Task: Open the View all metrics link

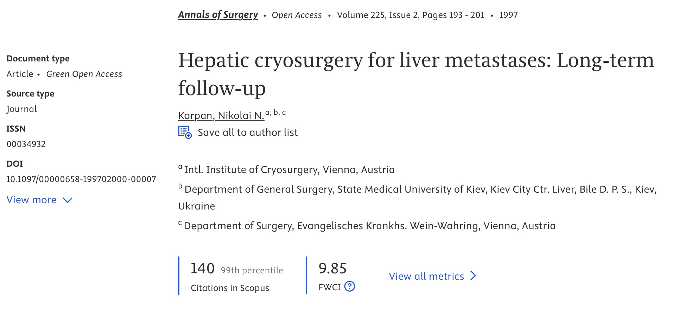Action: pyautogui.click(x=426, y=276)
